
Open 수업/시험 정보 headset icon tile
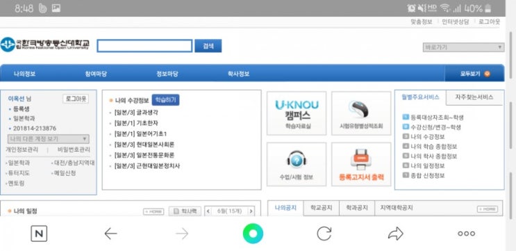click(297, 164)
